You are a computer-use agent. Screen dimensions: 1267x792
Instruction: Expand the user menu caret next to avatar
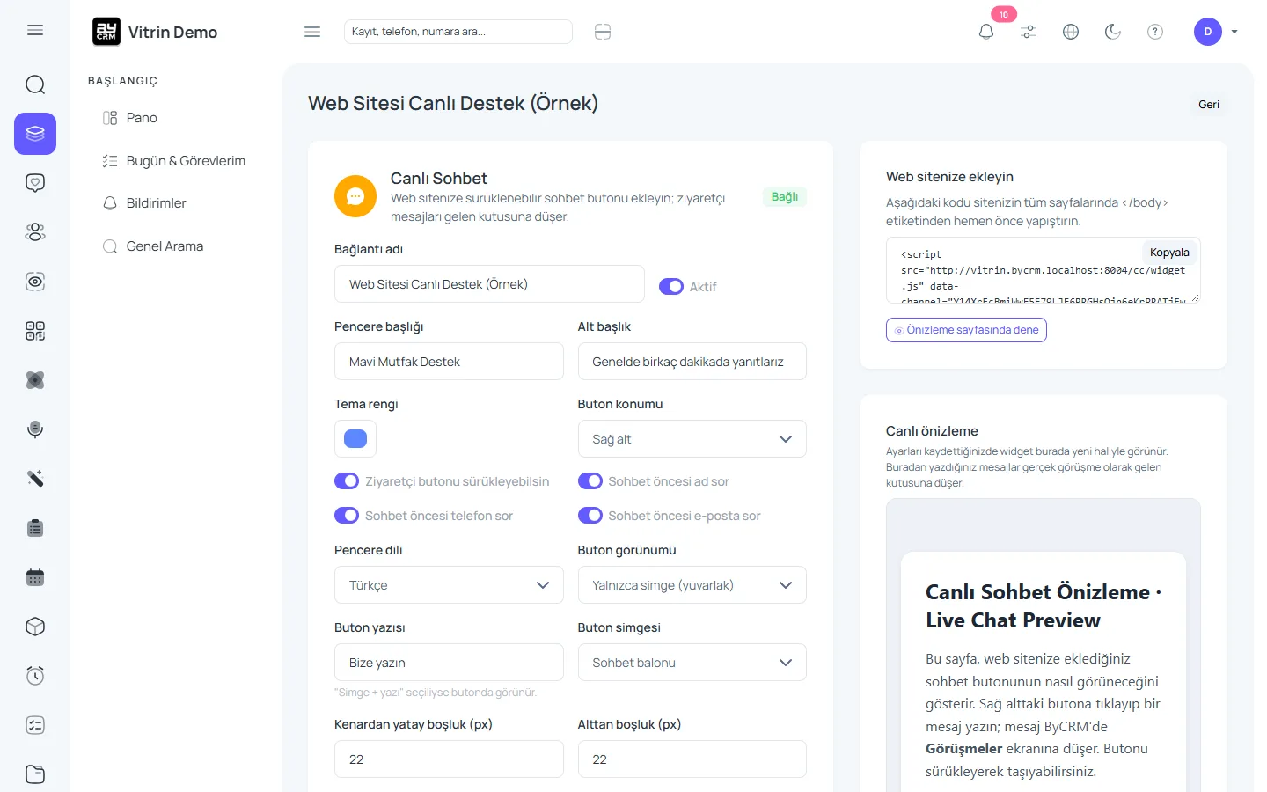[x=1234, y=32]
